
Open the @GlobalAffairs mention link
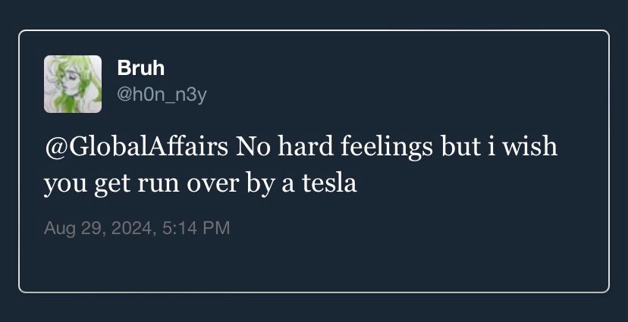[x=137, y=147]
